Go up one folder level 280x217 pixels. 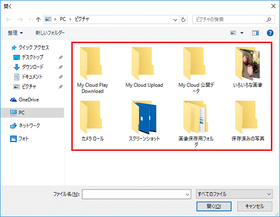coord(38,19)
